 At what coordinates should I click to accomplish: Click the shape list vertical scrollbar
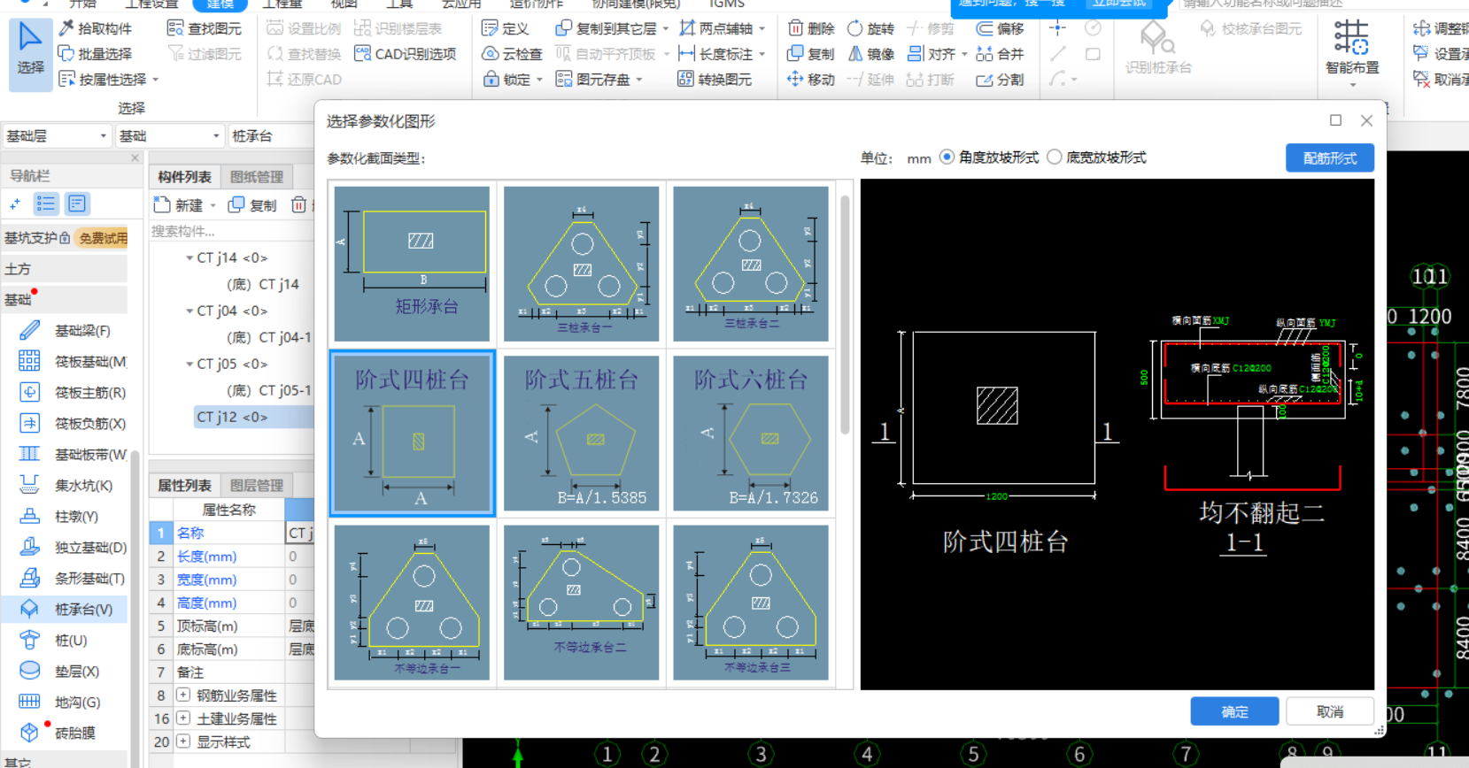[x=845, y=315]
